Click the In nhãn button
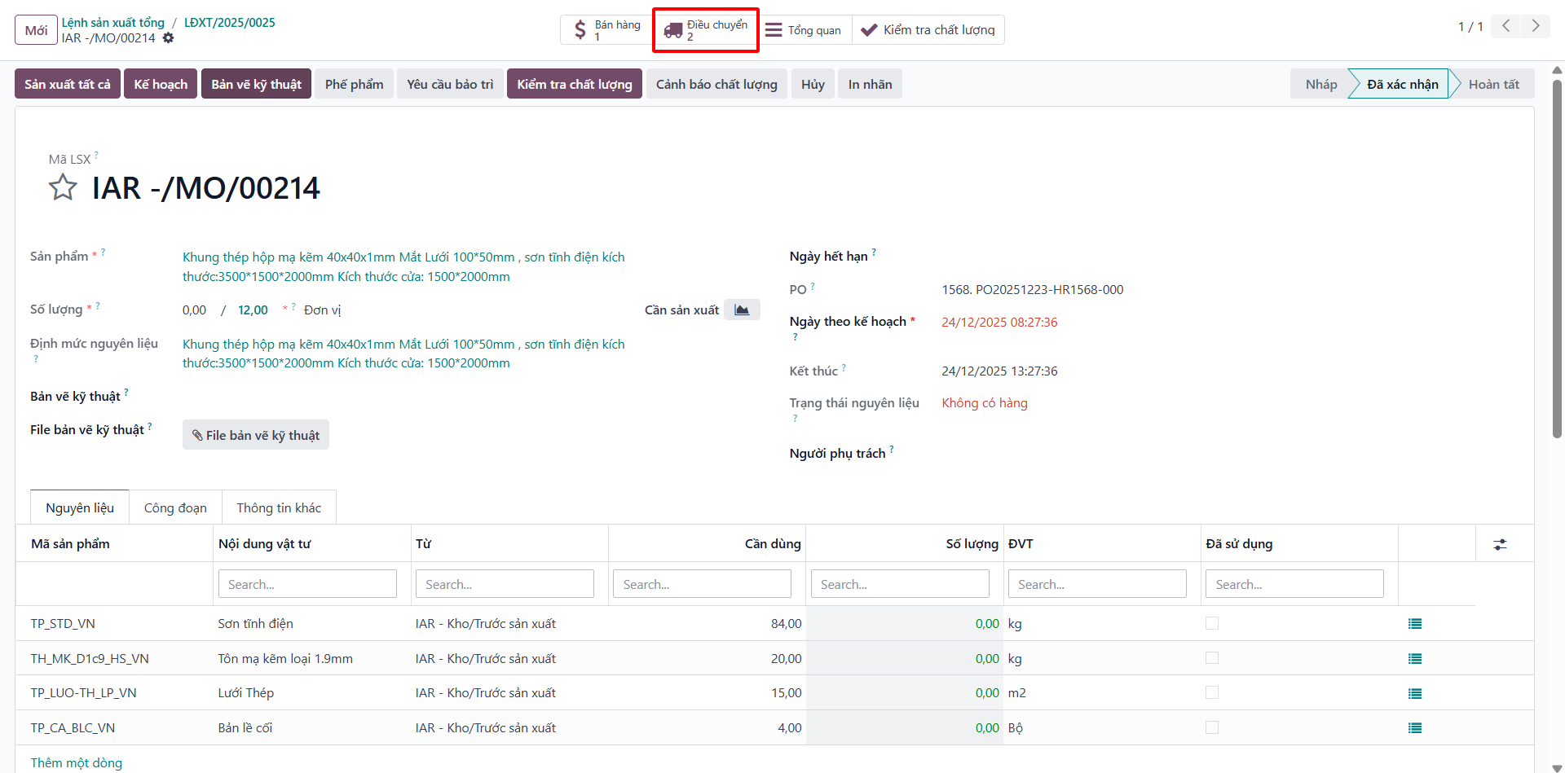1565x773 pixels. (x=870, y=84)
